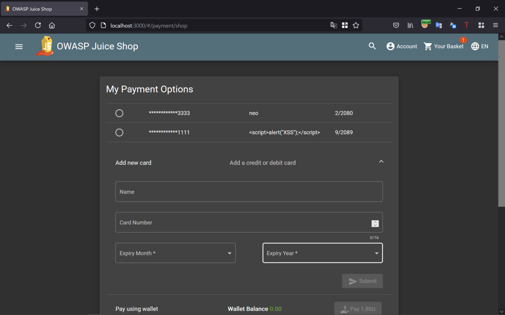Open the browser application menu
Screen dimensions: 505x315
click(495, 25)
